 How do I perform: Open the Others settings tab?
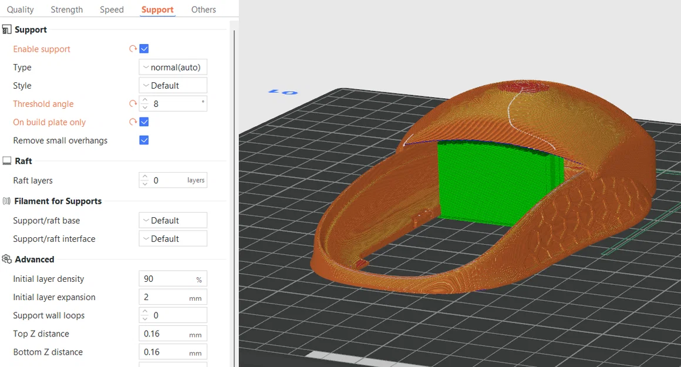(x=203, y=9)
